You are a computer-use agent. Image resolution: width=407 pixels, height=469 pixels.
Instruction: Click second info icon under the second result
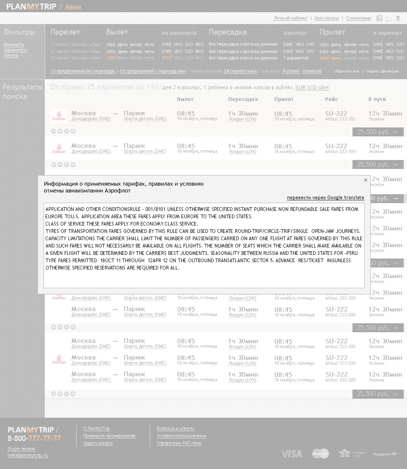pos(60,164)
